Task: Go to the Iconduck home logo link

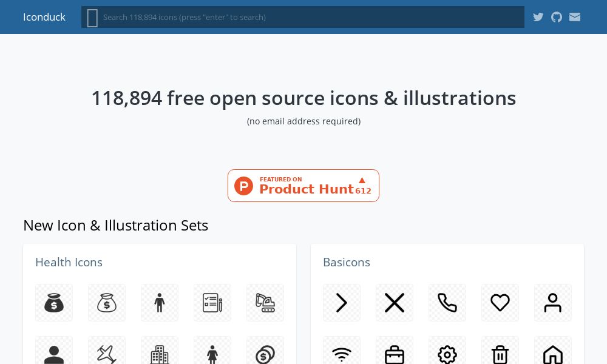Action: click(x=44, y=17)
